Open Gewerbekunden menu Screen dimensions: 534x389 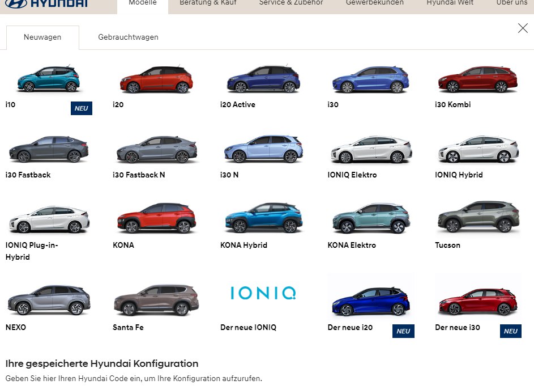[x=375, y=3]
